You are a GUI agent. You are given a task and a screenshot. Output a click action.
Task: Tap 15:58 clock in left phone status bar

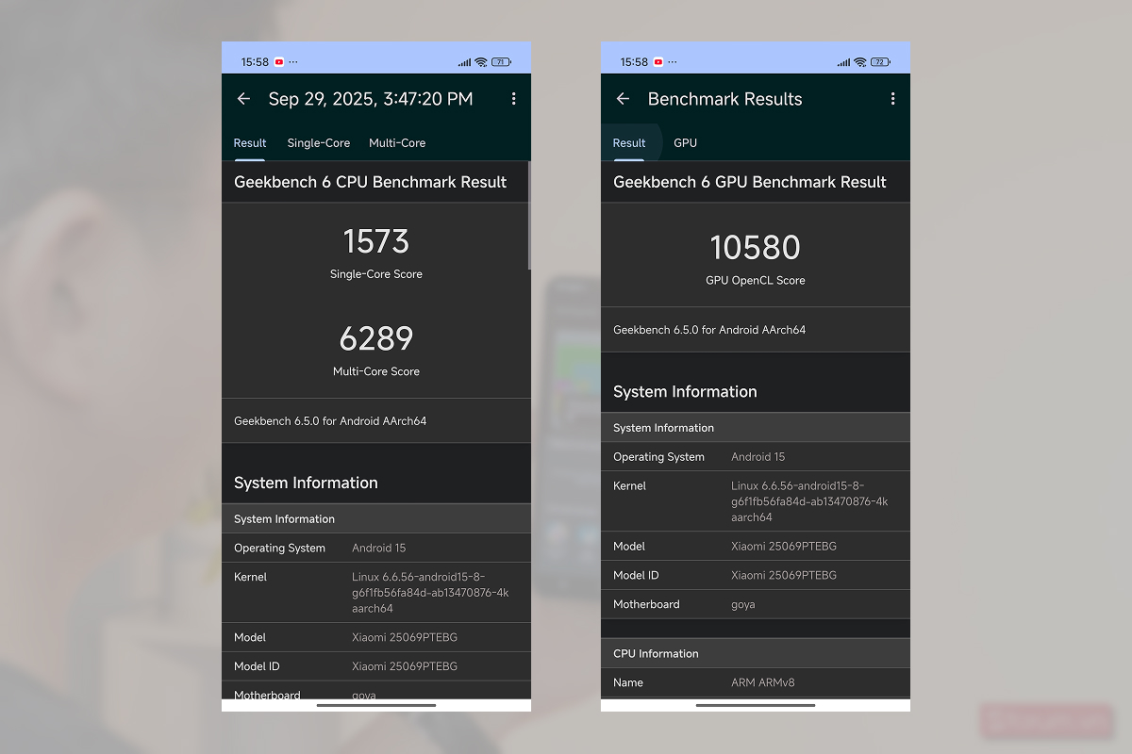(255, 62)
